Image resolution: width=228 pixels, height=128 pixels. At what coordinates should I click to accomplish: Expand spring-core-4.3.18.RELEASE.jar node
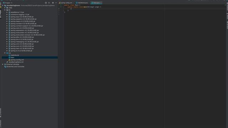[x=7, y=28]
